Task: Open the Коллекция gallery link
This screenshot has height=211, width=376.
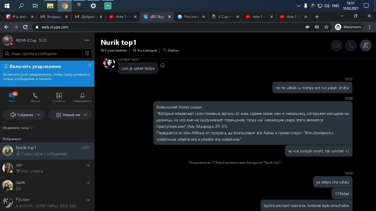Action: [x=145, y=50]
